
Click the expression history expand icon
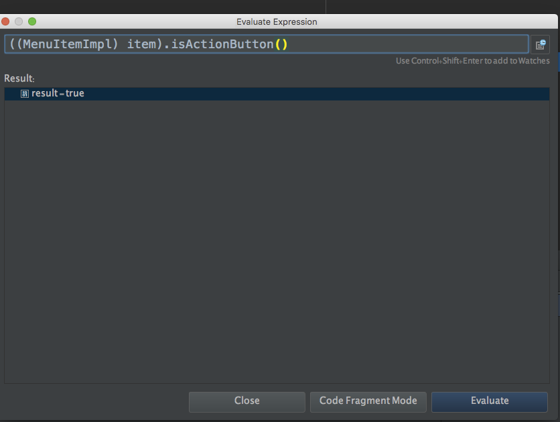click(x=540, y=45)
